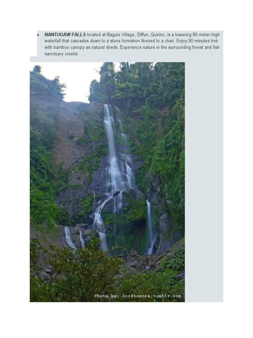The width and height of the screenshot is (253, 338).
Task: Click the phrase sanctuary creeks in the last line
Action: tap(61, 54)
